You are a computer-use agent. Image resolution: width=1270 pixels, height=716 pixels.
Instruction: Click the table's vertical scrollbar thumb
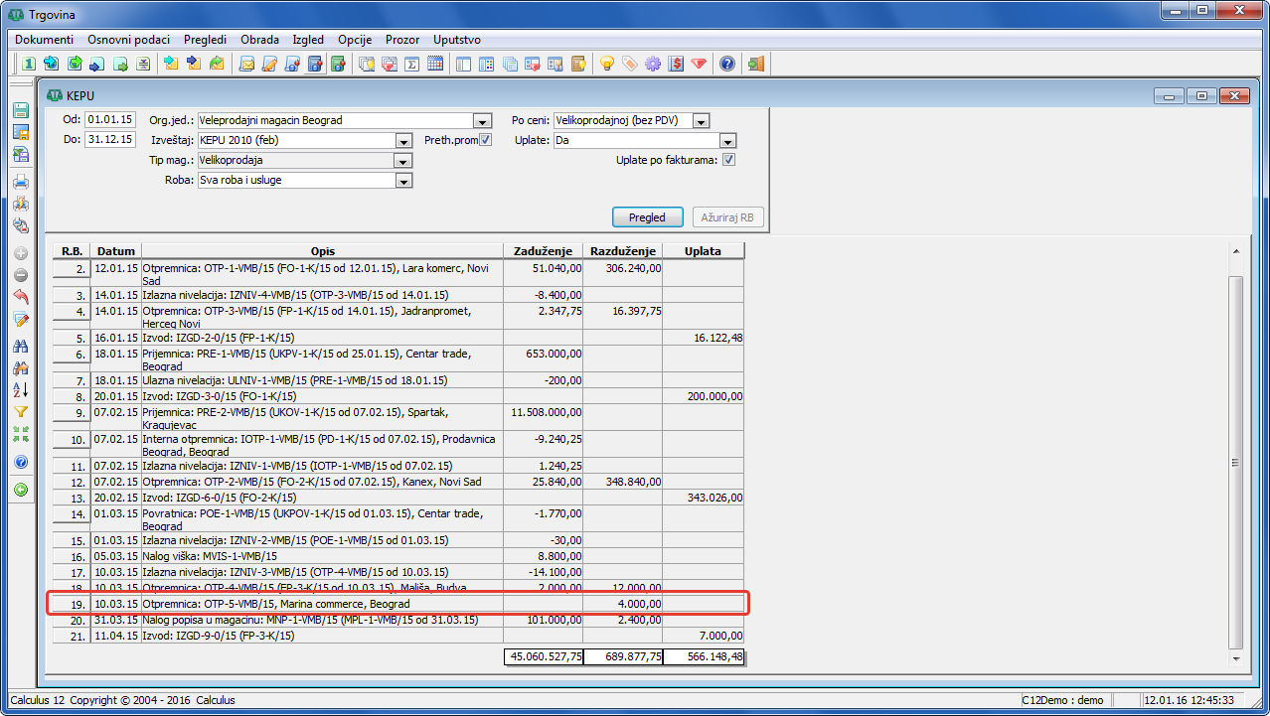click(x=1236, y=462)
